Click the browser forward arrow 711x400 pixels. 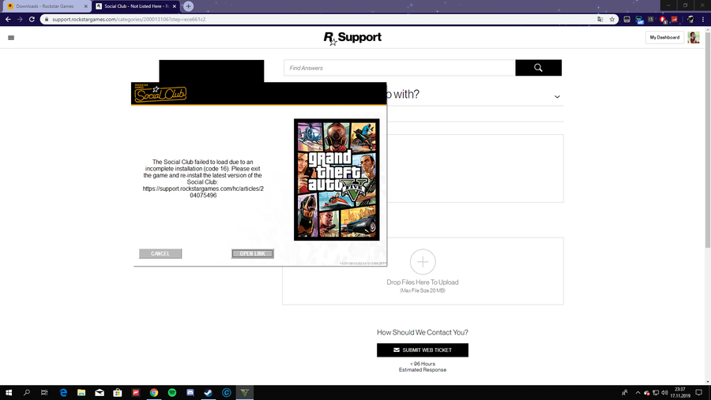20,19
